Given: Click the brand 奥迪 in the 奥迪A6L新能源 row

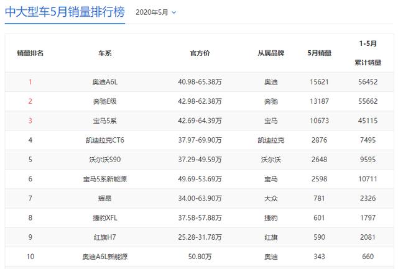Looking at the screenshot, I should coord(271,257).
